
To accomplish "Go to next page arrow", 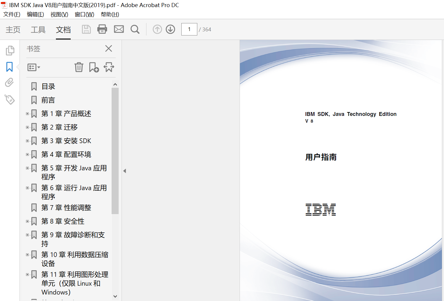I will pos(170,29).
